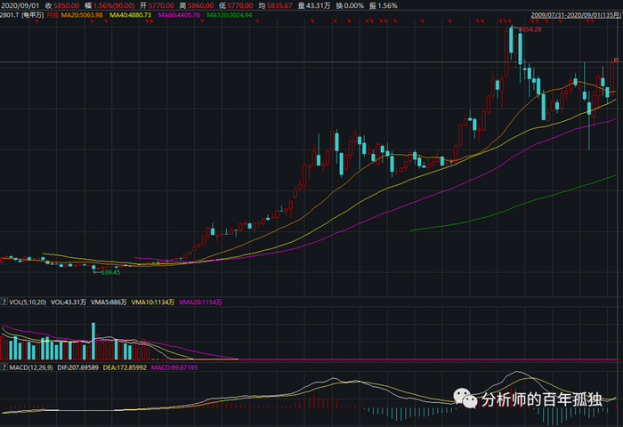Click the help icon beside VOL(5,10,20)
The image size is (623, 427).
[4, 303]
